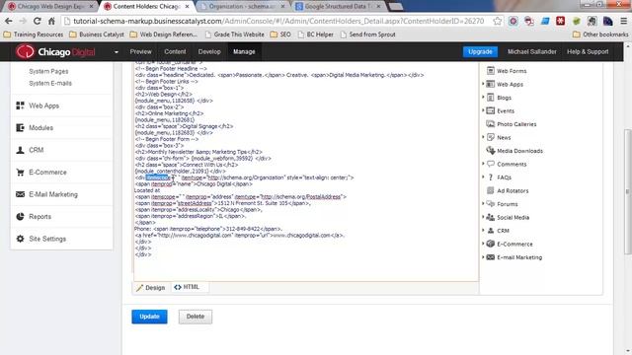Open the Manage menu
This screenshot has width=632, height=355.
tap(244, 51)
